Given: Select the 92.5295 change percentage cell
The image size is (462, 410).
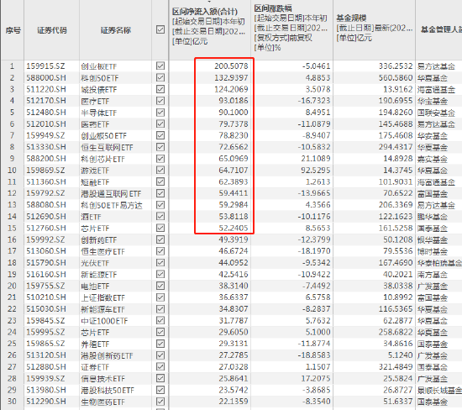Looking at the screenshot, I should pyautogui.click(x=316, y=170).
